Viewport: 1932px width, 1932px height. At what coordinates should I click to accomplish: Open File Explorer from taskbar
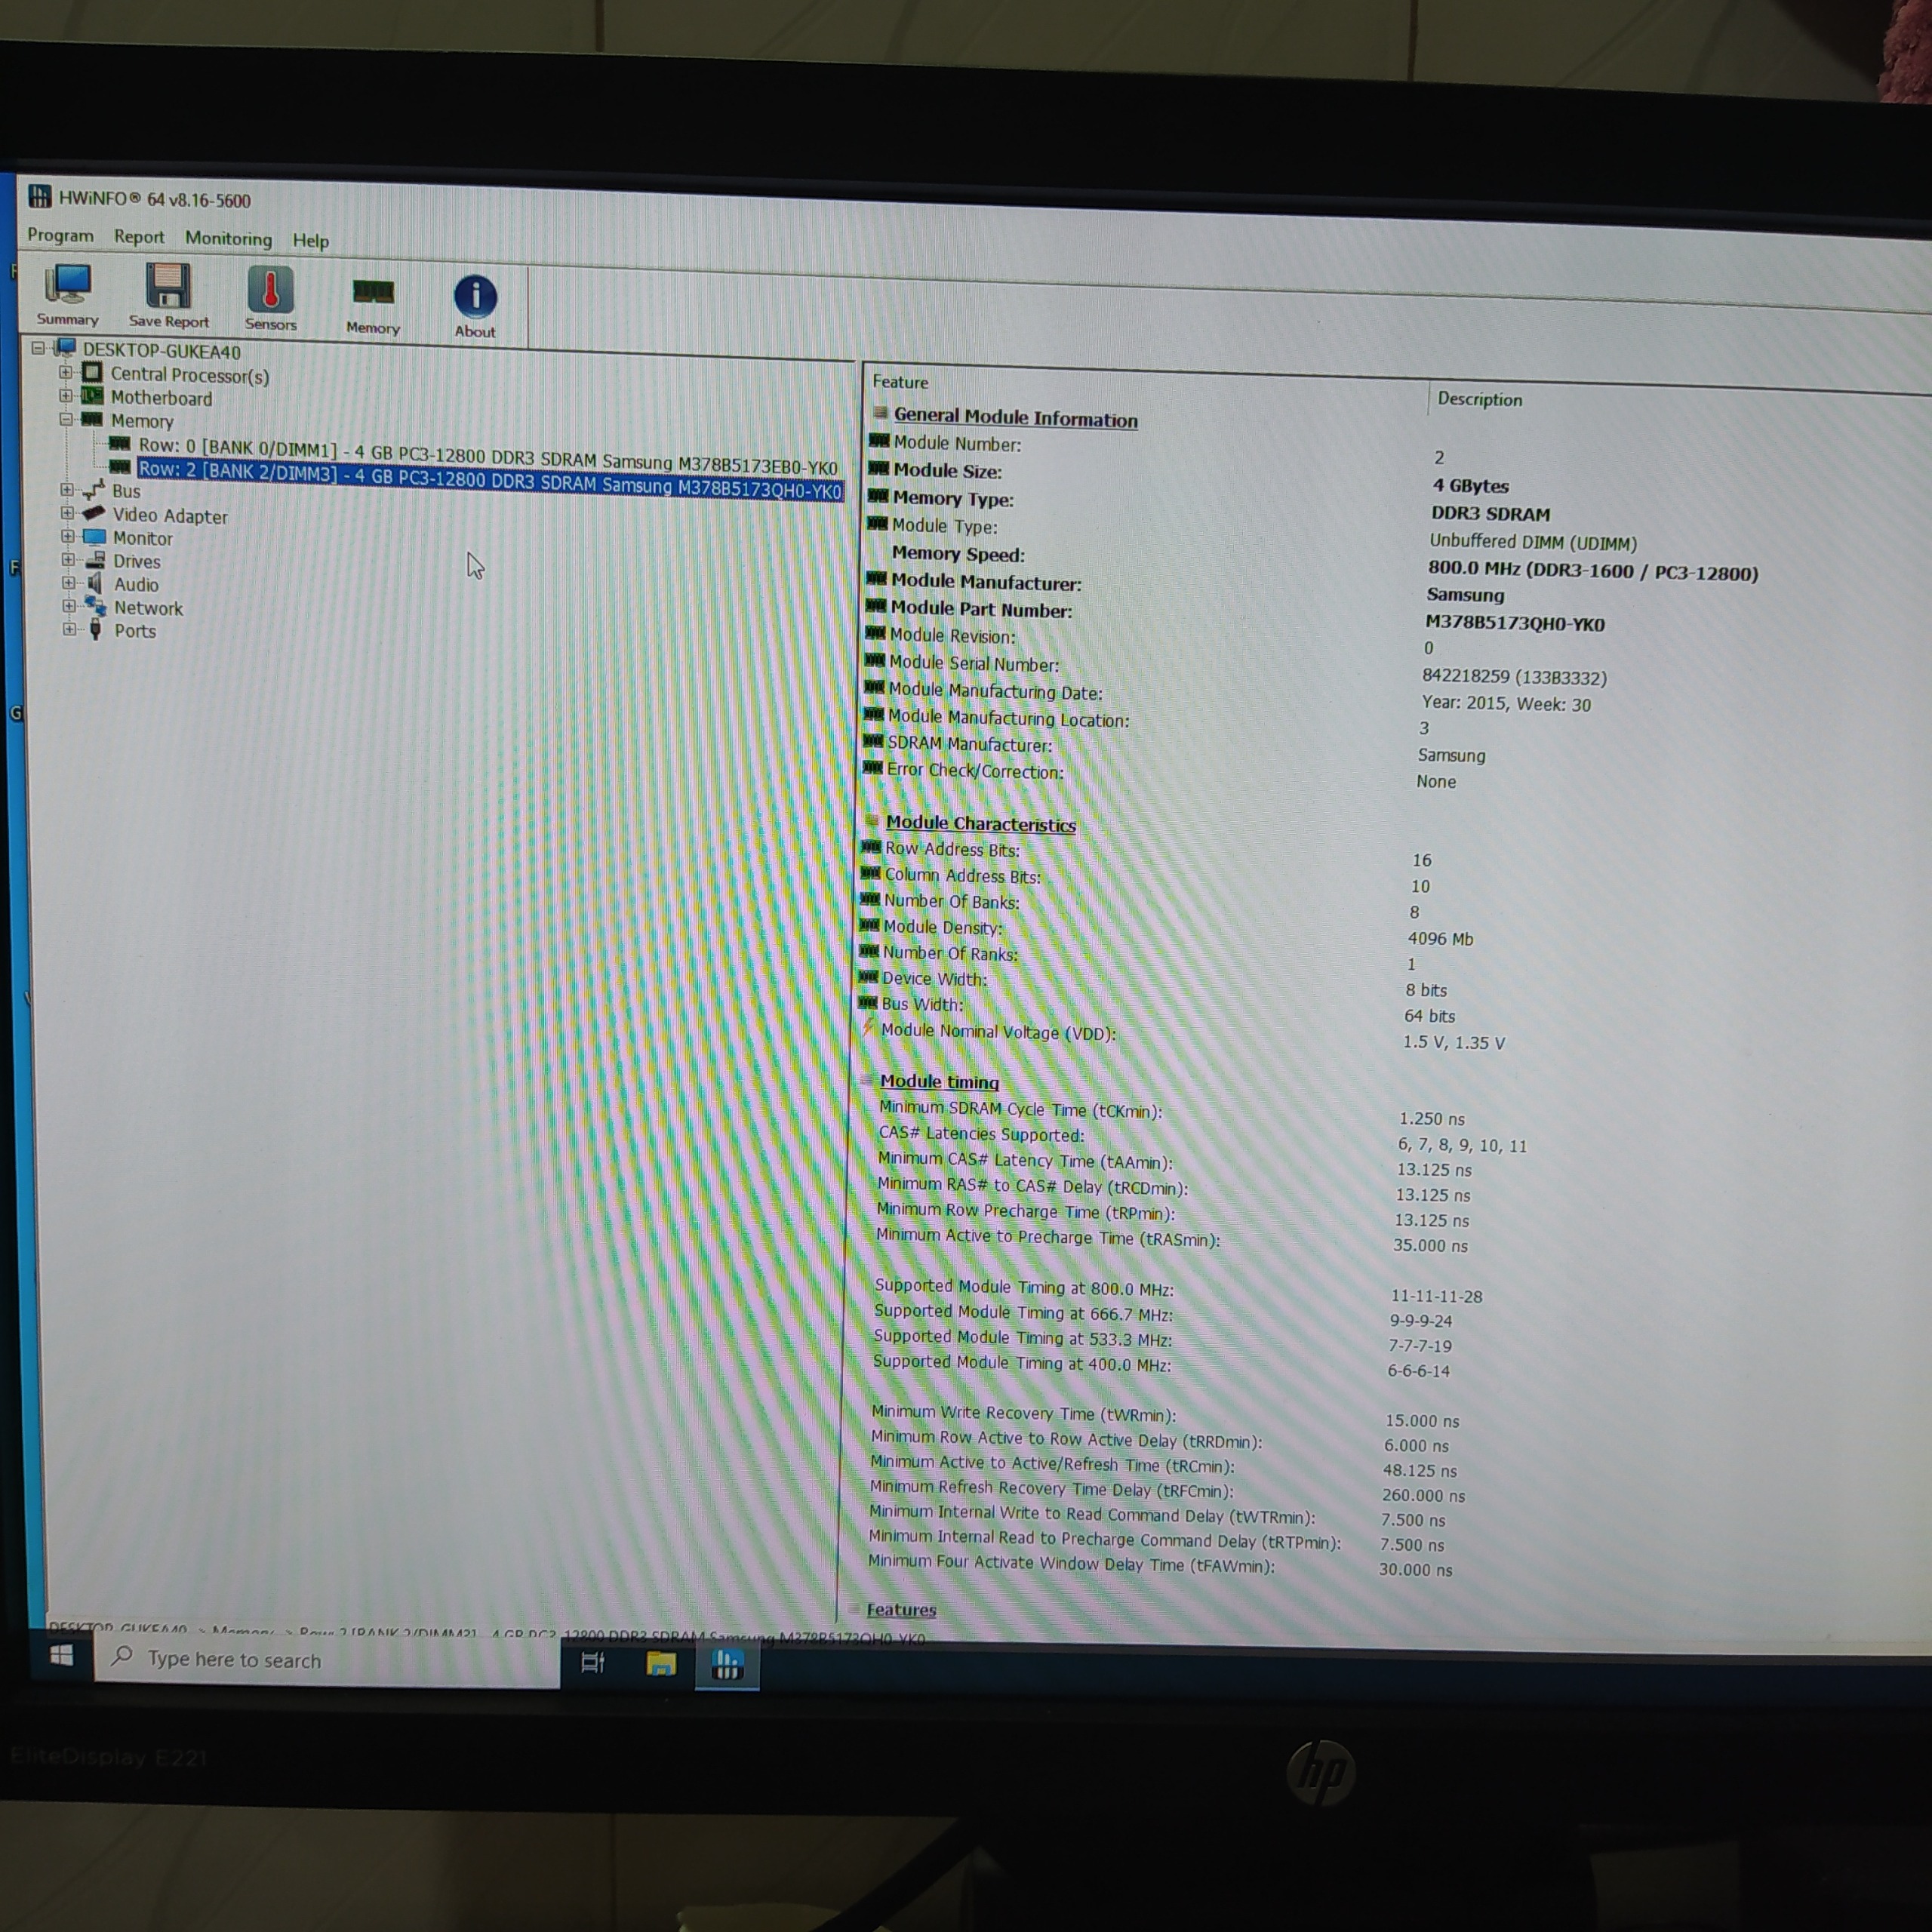pyautogui.click(x=661, y=1664)
